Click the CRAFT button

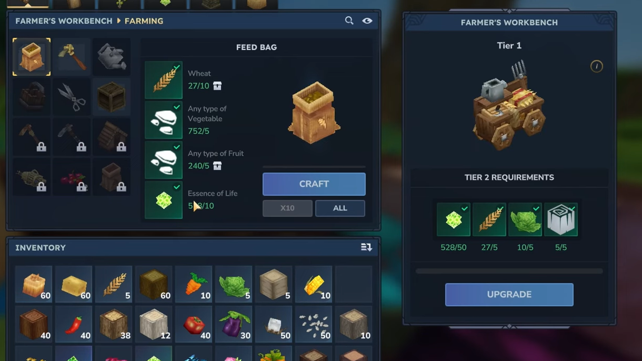click(314, 184)
